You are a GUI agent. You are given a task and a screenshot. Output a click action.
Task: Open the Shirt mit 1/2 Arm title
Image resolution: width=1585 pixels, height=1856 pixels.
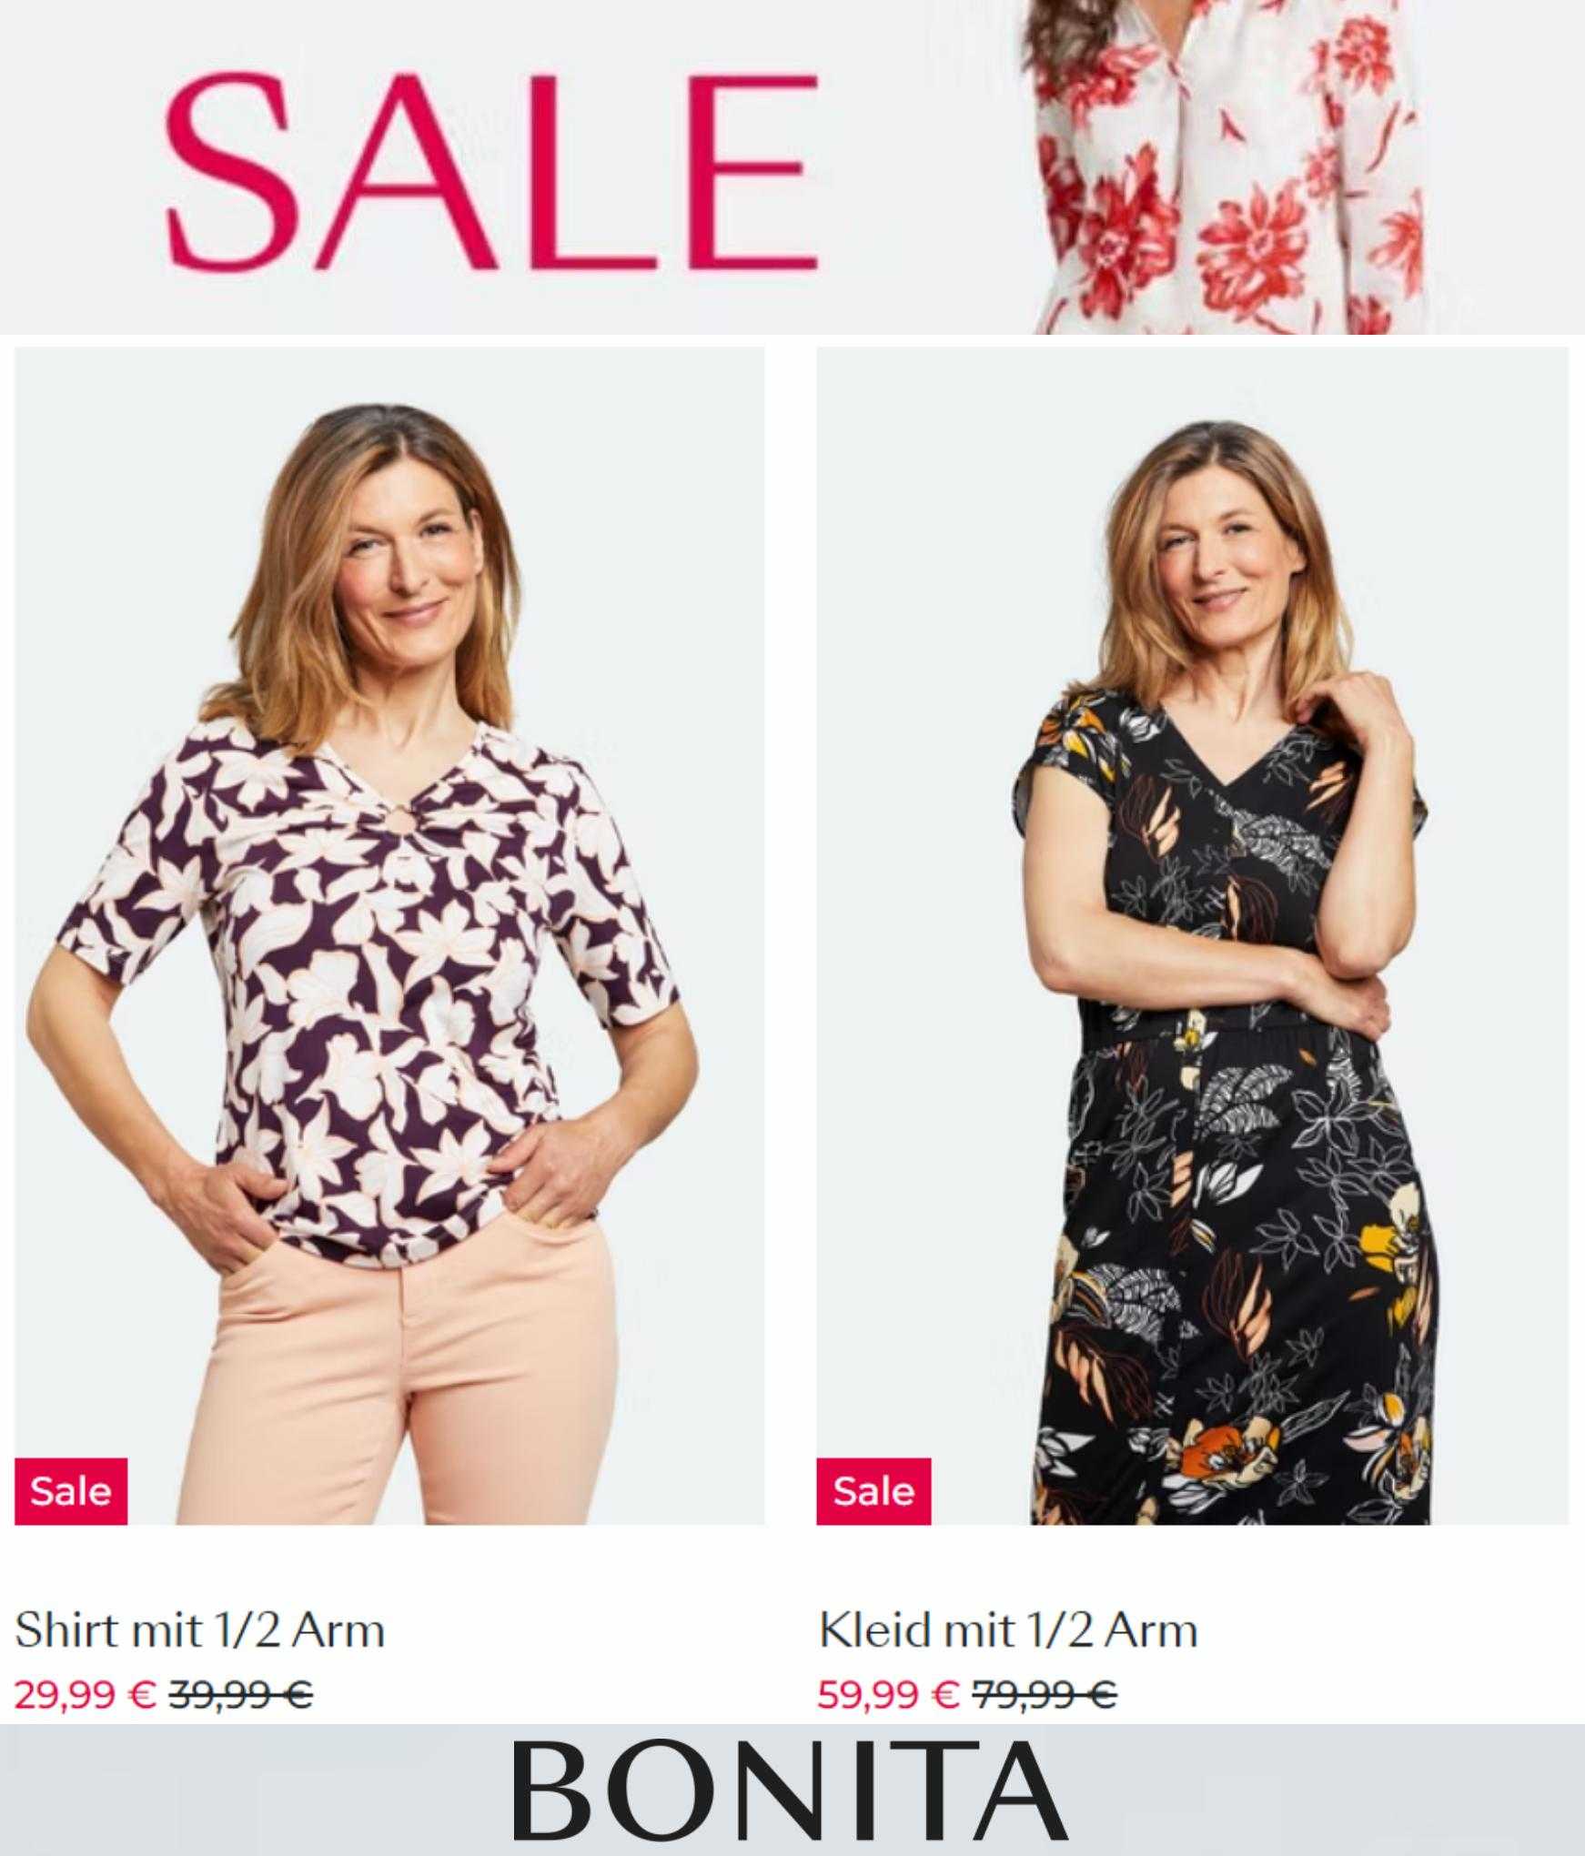coord(200,1629)
